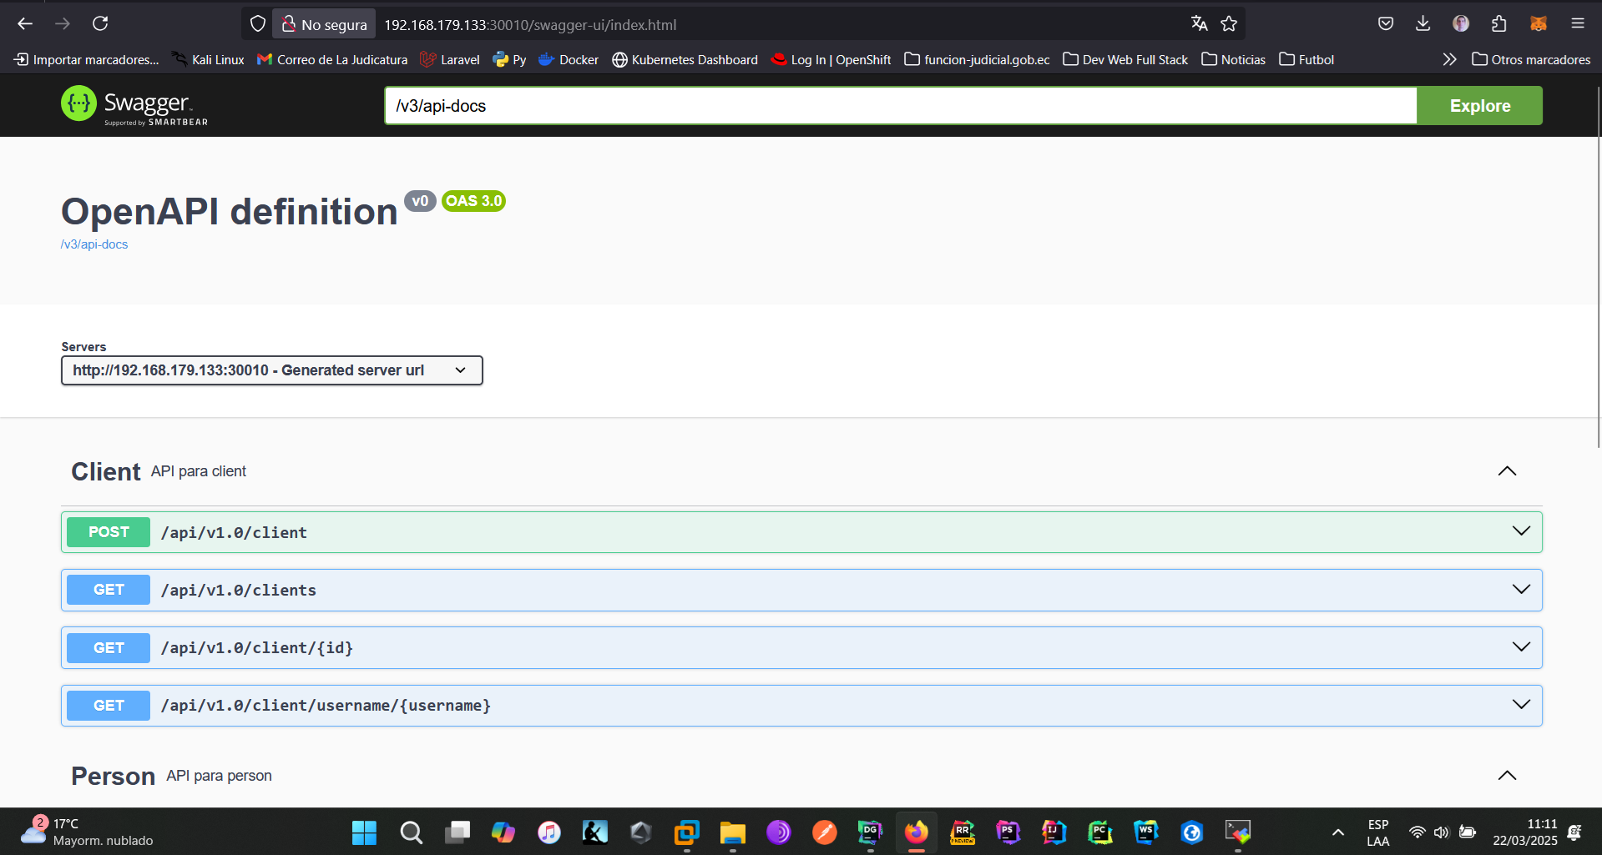1602x855 pixels.
Task: Open the Dev Web Full Stack bookmarks folder
Action: (x=1125, y=60)
